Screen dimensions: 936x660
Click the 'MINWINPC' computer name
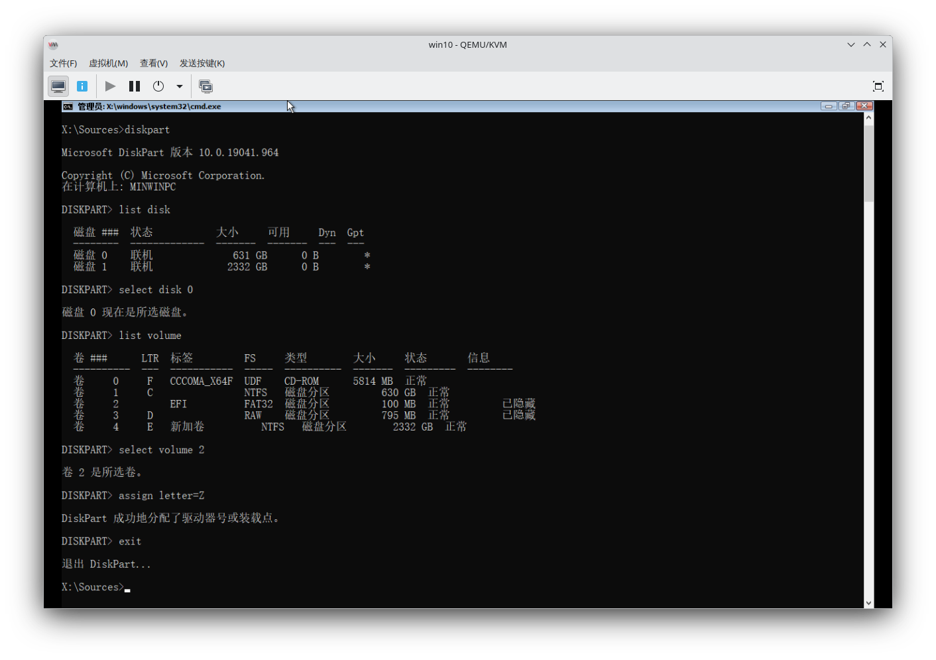[x=152, y=187]
